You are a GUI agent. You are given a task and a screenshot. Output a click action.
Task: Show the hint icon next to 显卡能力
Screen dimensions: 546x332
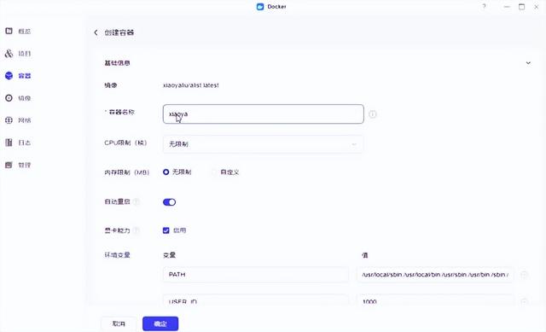tap(136, 230)
